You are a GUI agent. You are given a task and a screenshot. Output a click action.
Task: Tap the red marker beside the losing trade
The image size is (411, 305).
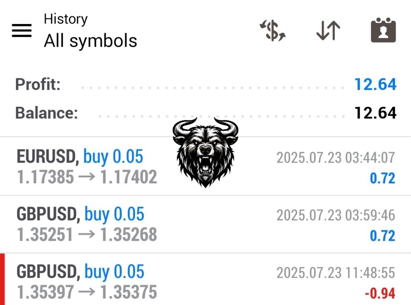2,279
